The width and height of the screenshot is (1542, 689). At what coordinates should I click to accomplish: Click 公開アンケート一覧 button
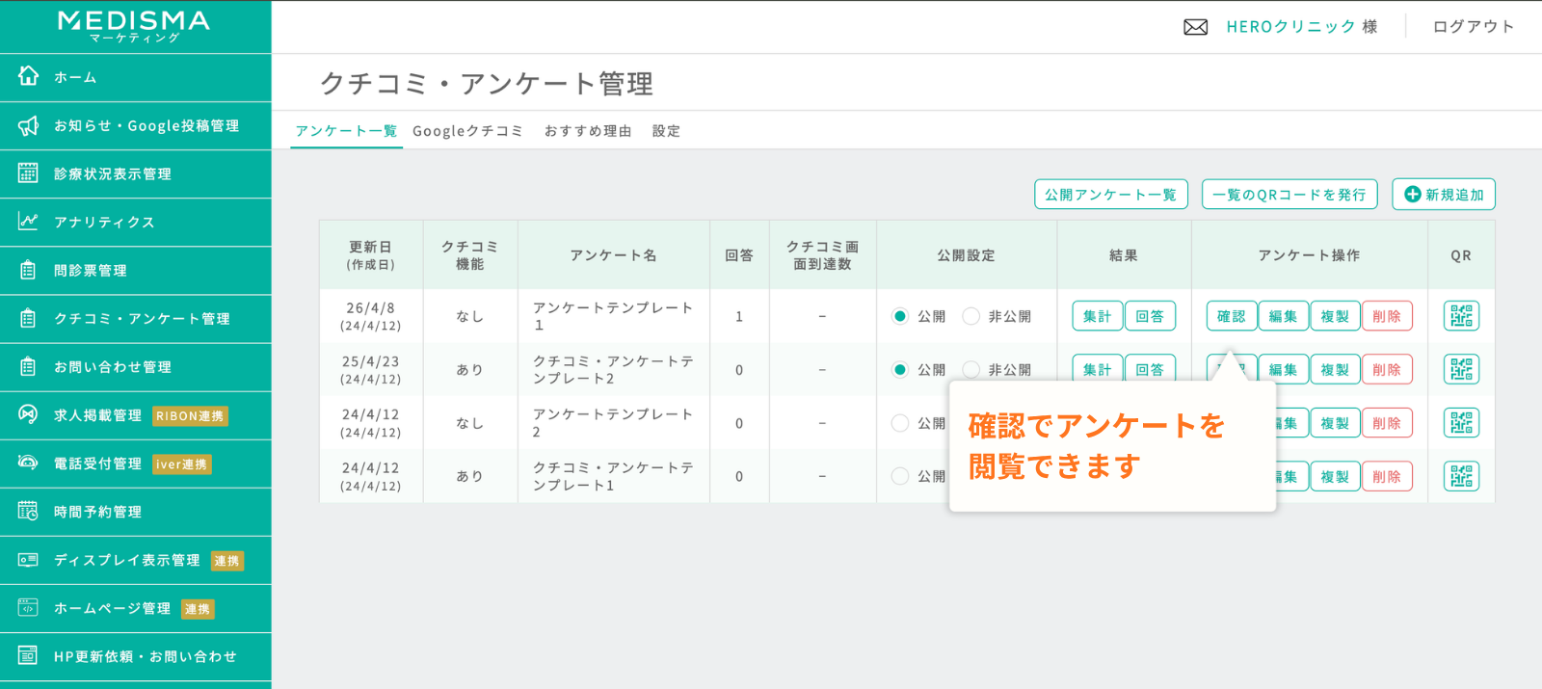pos(1110,194)
